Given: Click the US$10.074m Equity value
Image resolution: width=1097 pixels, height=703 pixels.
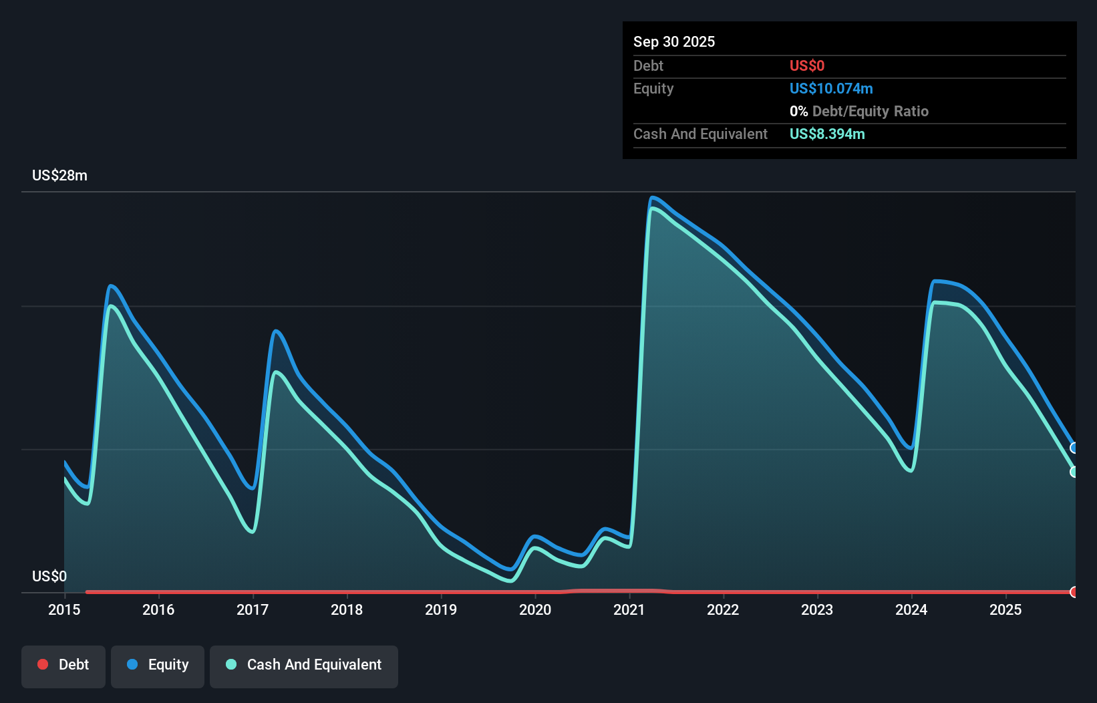Looking at the screenshot, I should point(831,88).
